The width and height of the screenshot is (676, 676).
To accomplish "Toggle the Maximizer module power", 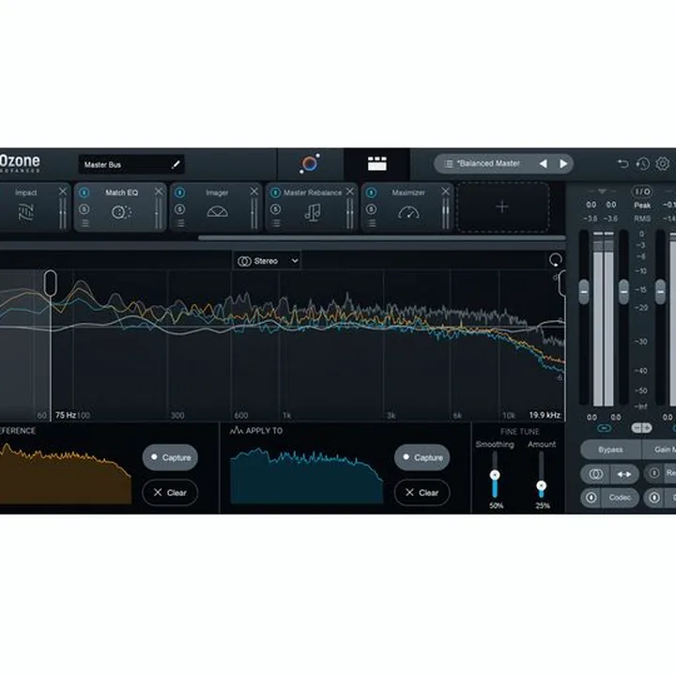I will pyautogui.click(x=371, y=192).
